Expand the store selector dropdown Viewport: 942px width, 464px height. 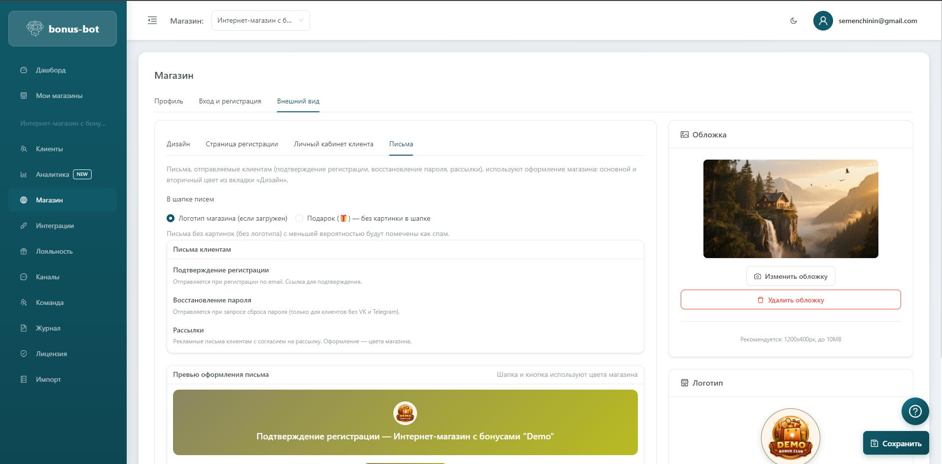pyautogui.click(x=255, y=21)
